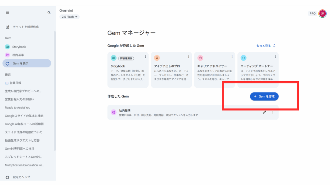Click the new chat pencil icon
Viewport: 330px width, 185px height.
point(7,27)
